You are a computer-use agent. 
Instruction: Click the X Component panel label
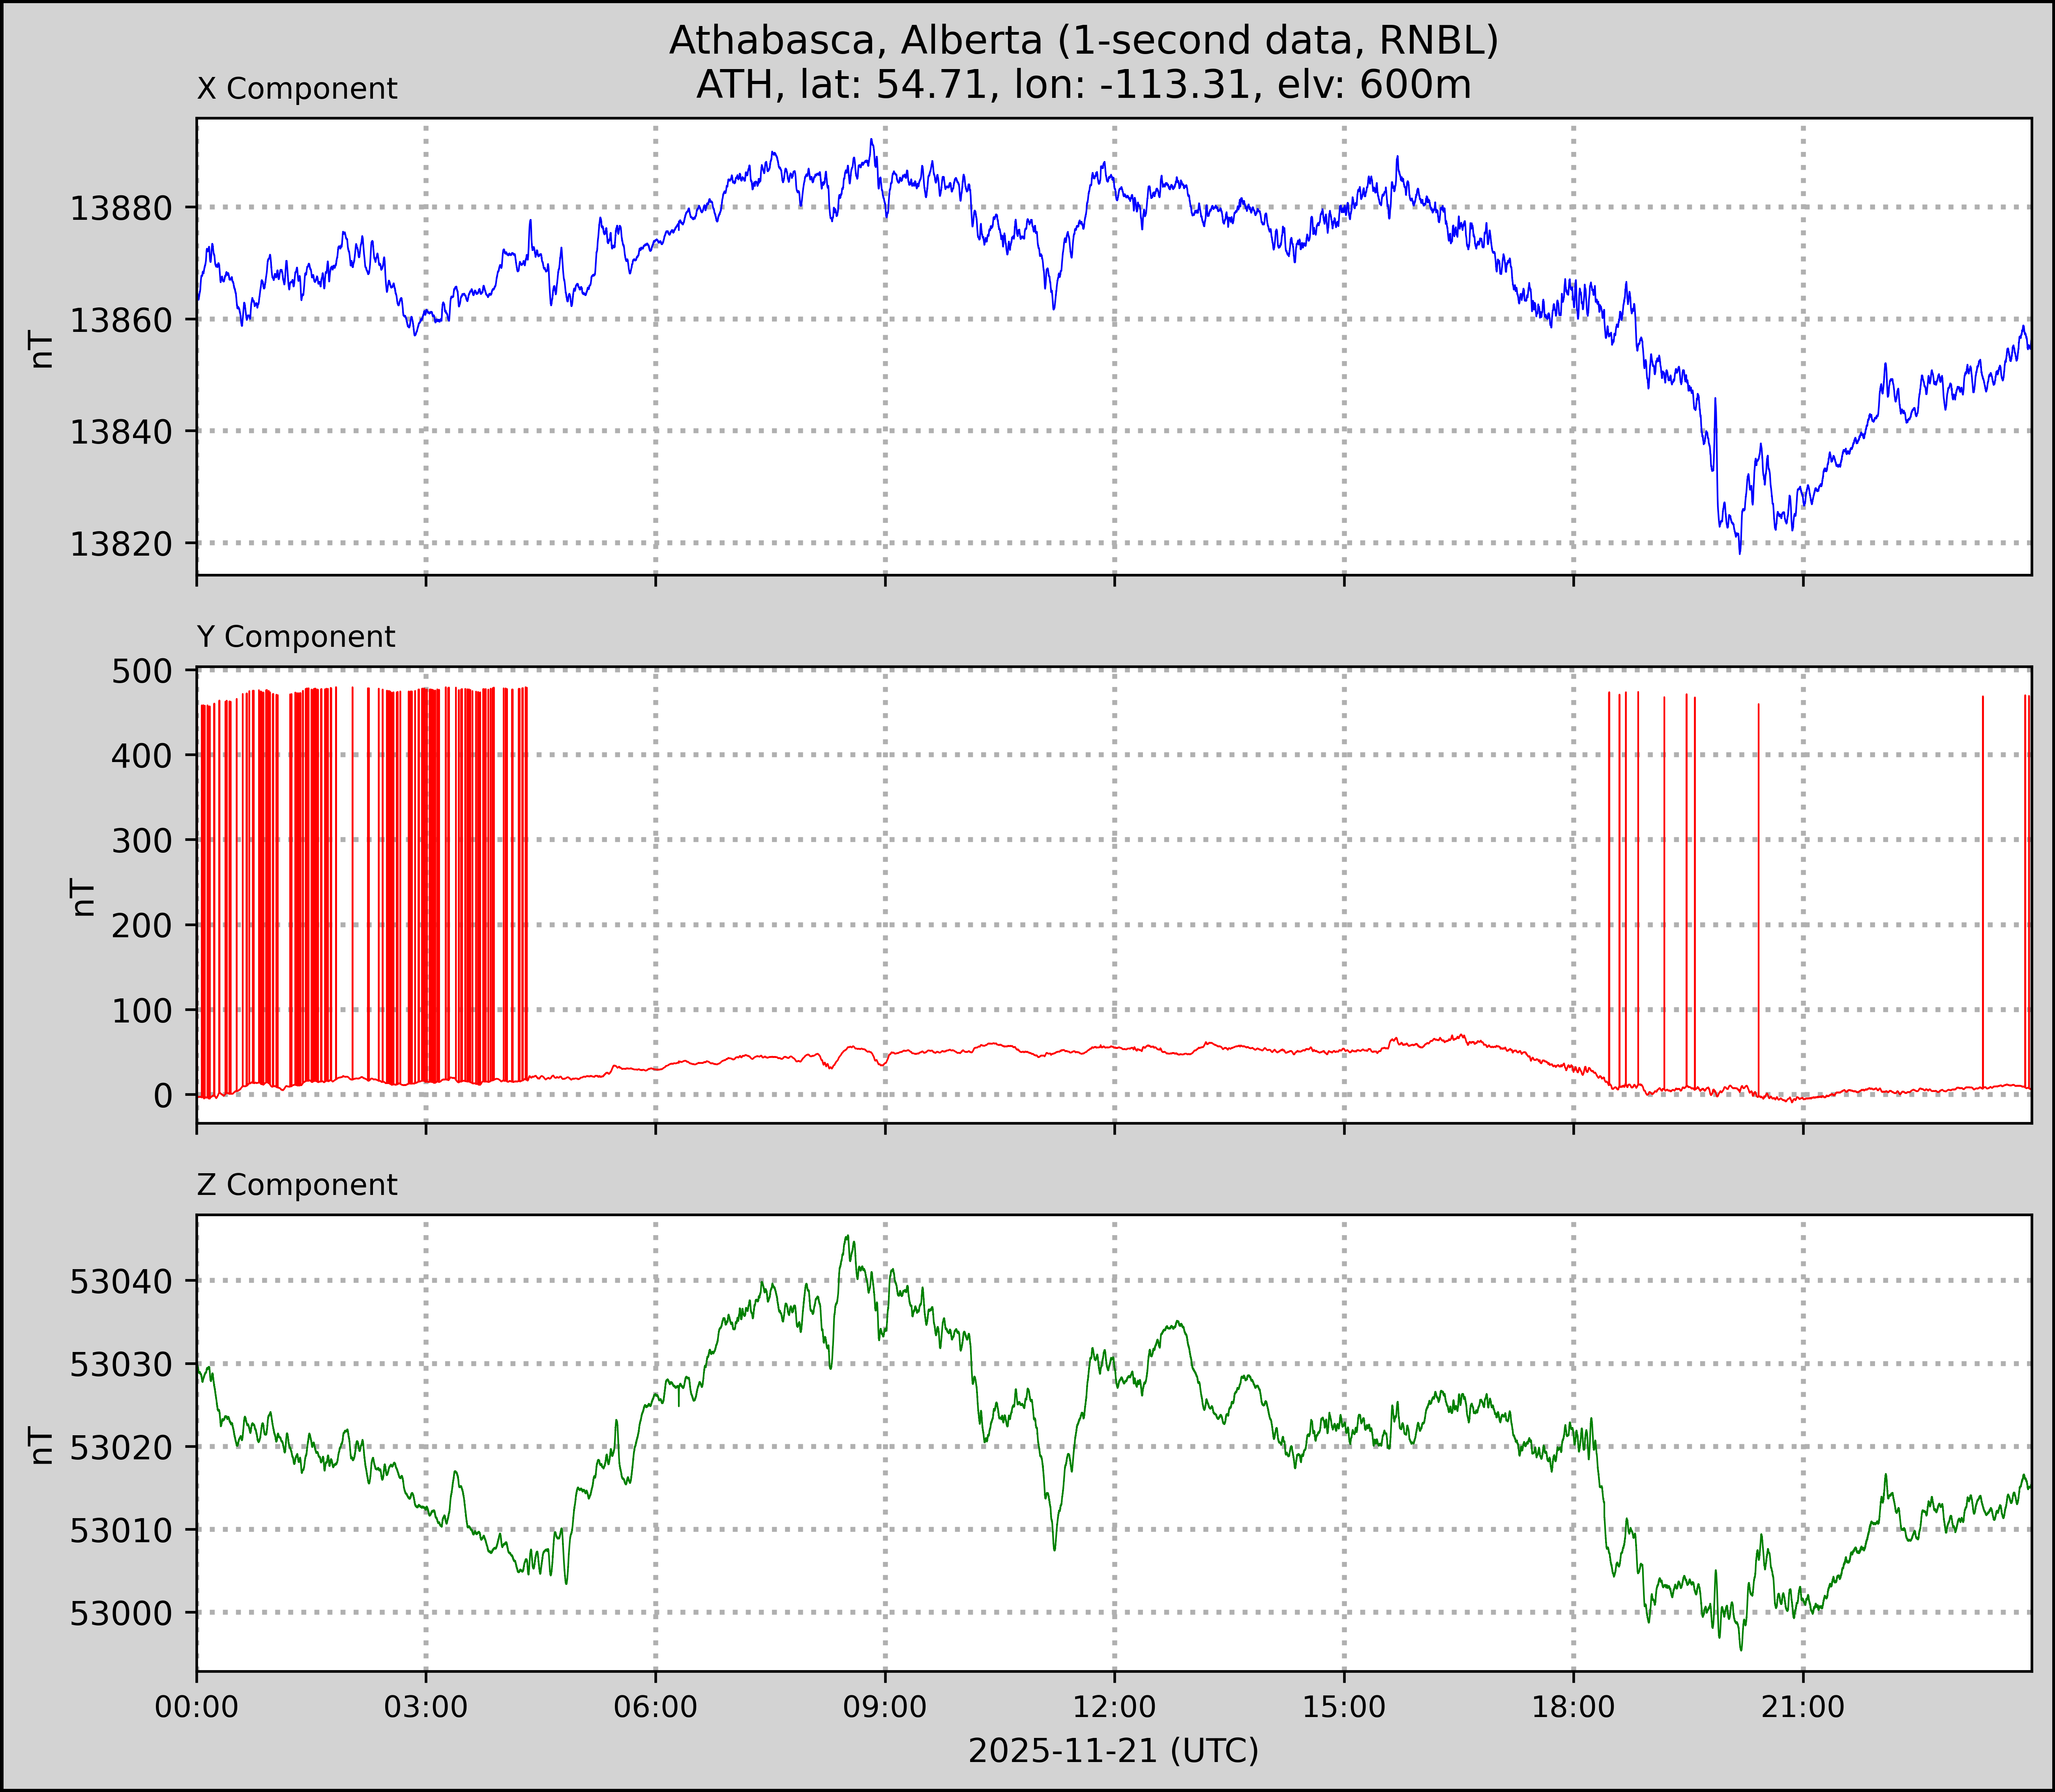pyautogui.click(x=297, y=89)
